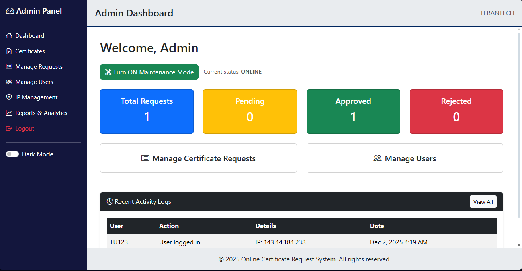
Task: Select the Manage Users people icon in sidebar
Action: (9, 82)
